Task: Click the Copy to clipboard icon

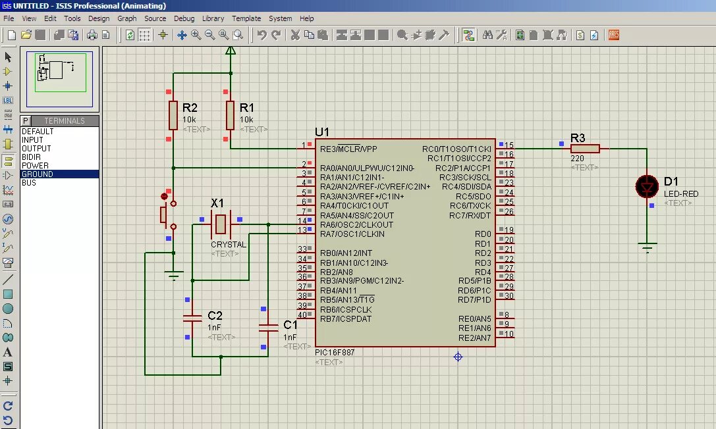Action: click(309, 35)
